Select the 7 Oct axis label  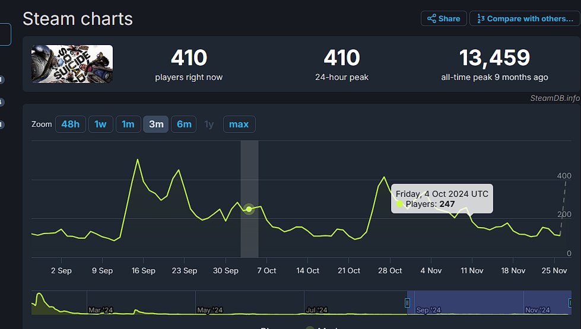(267, 270)
